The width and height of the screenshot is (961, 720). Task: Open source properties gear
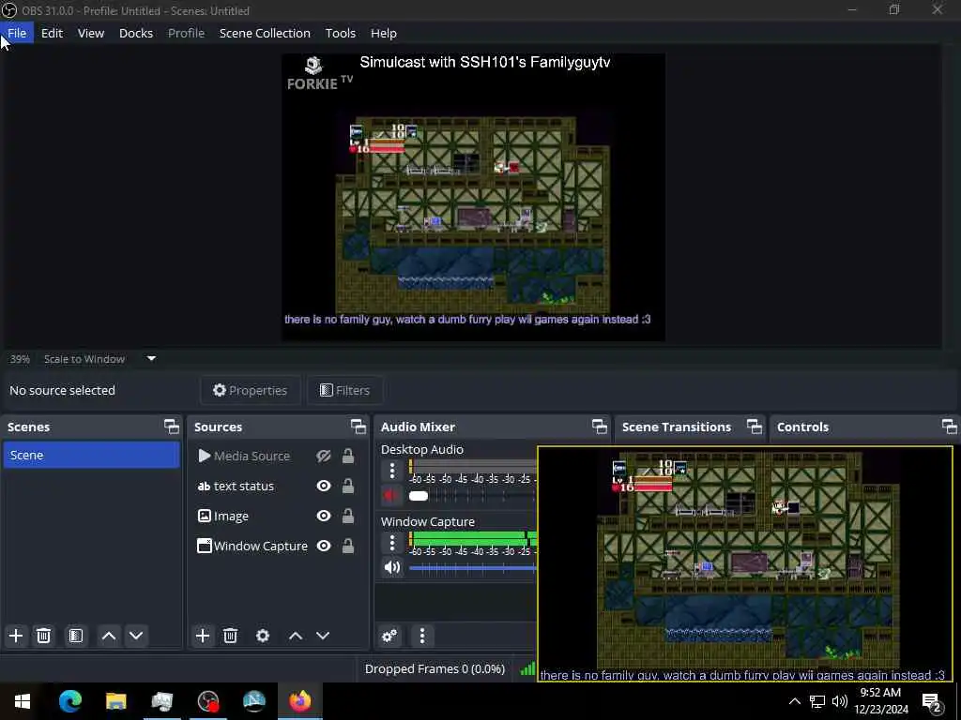click(x=263, y=636)
